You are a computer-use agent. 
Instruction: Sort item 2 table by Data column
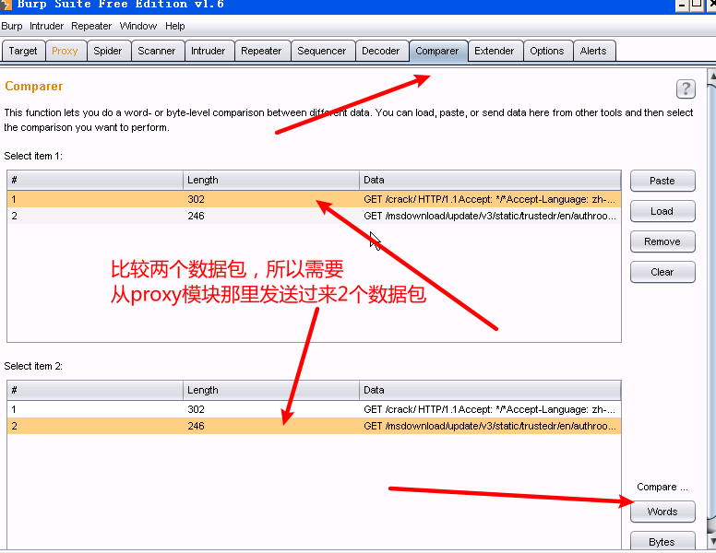coord(490,390)
